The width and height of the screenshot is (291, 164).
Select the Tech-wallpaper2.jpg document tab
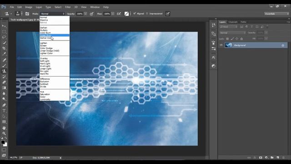(25, 20)
